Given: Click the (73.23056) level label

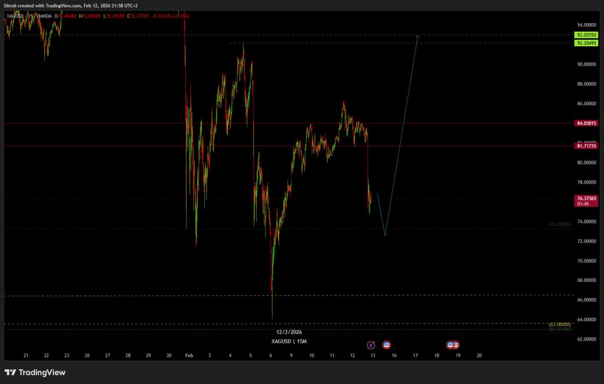Looking at the screenshot, I should point(559,224).
